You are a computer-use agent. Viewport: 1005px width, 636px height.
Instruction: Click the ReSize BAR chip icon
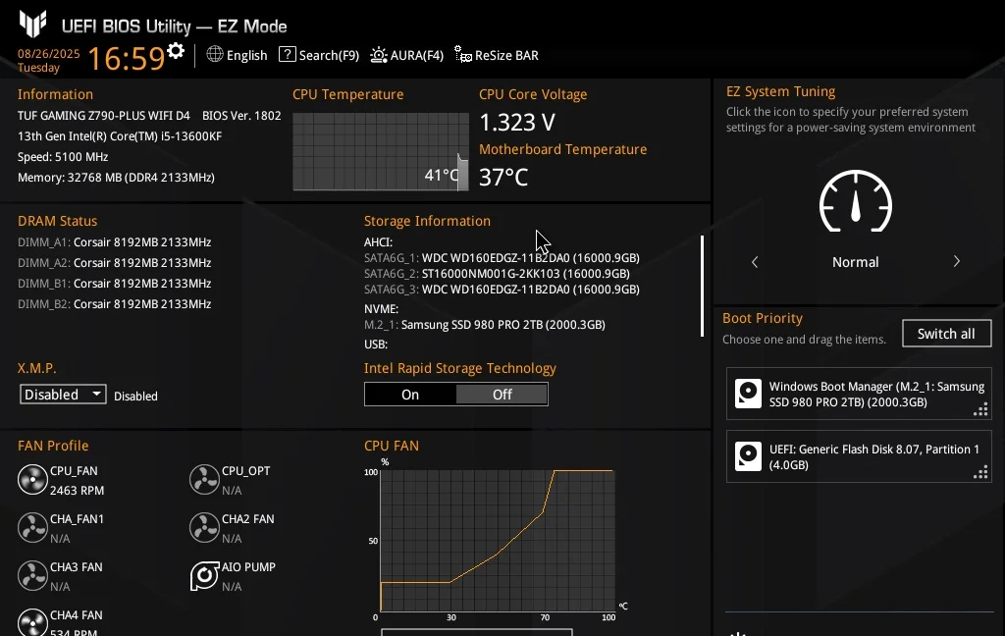click(x=463, y=55)
